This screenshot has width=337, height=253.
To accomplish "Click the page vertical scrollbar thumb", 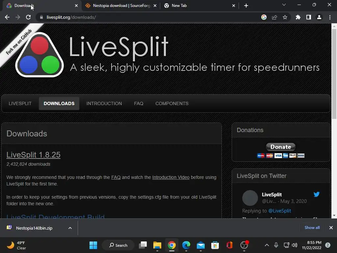I will pos(334,74).
